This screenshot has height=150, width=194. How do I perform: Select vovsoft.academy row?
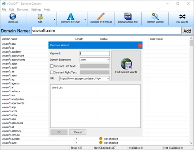12,52
